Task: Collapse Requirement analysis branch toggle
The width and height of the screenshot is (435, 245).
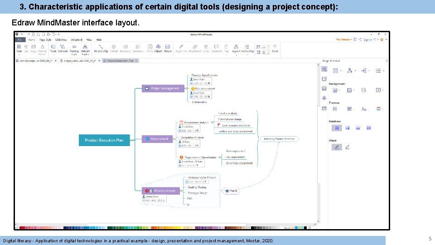Action: (x=212, y=122)
